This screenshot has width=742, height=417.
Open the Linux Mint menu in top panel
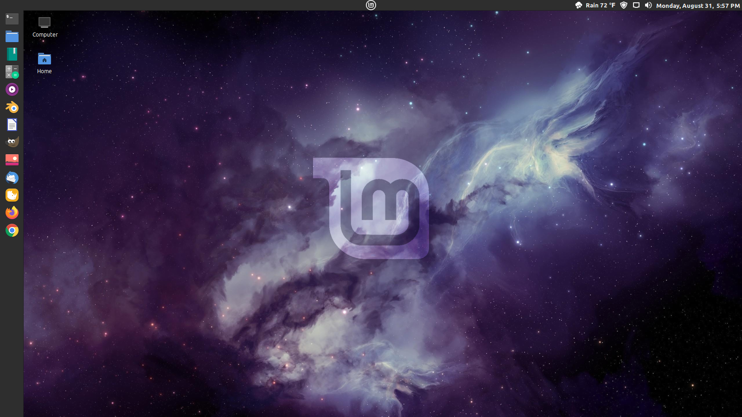371,5
